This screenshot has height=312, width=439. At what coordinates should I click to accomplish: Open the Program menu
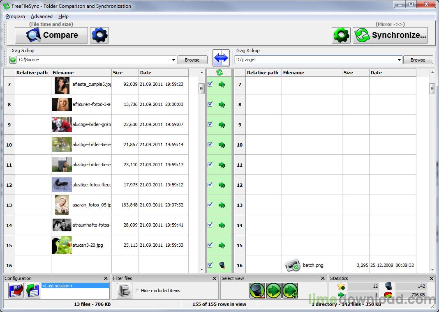[16, 16]
